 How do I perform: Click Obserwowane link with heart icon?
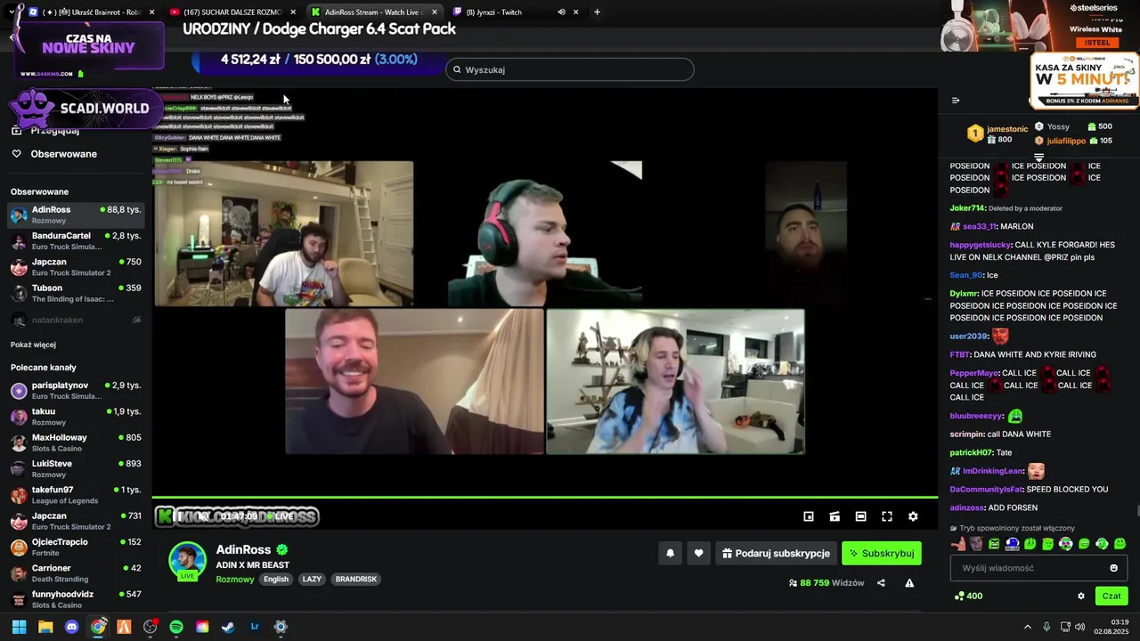[54, 154]
